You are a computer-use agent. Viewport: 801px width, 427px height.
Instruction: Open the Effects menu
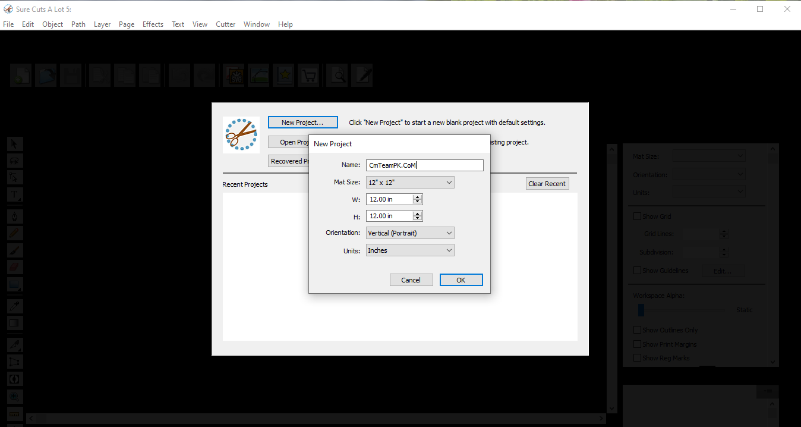[153, 24]
